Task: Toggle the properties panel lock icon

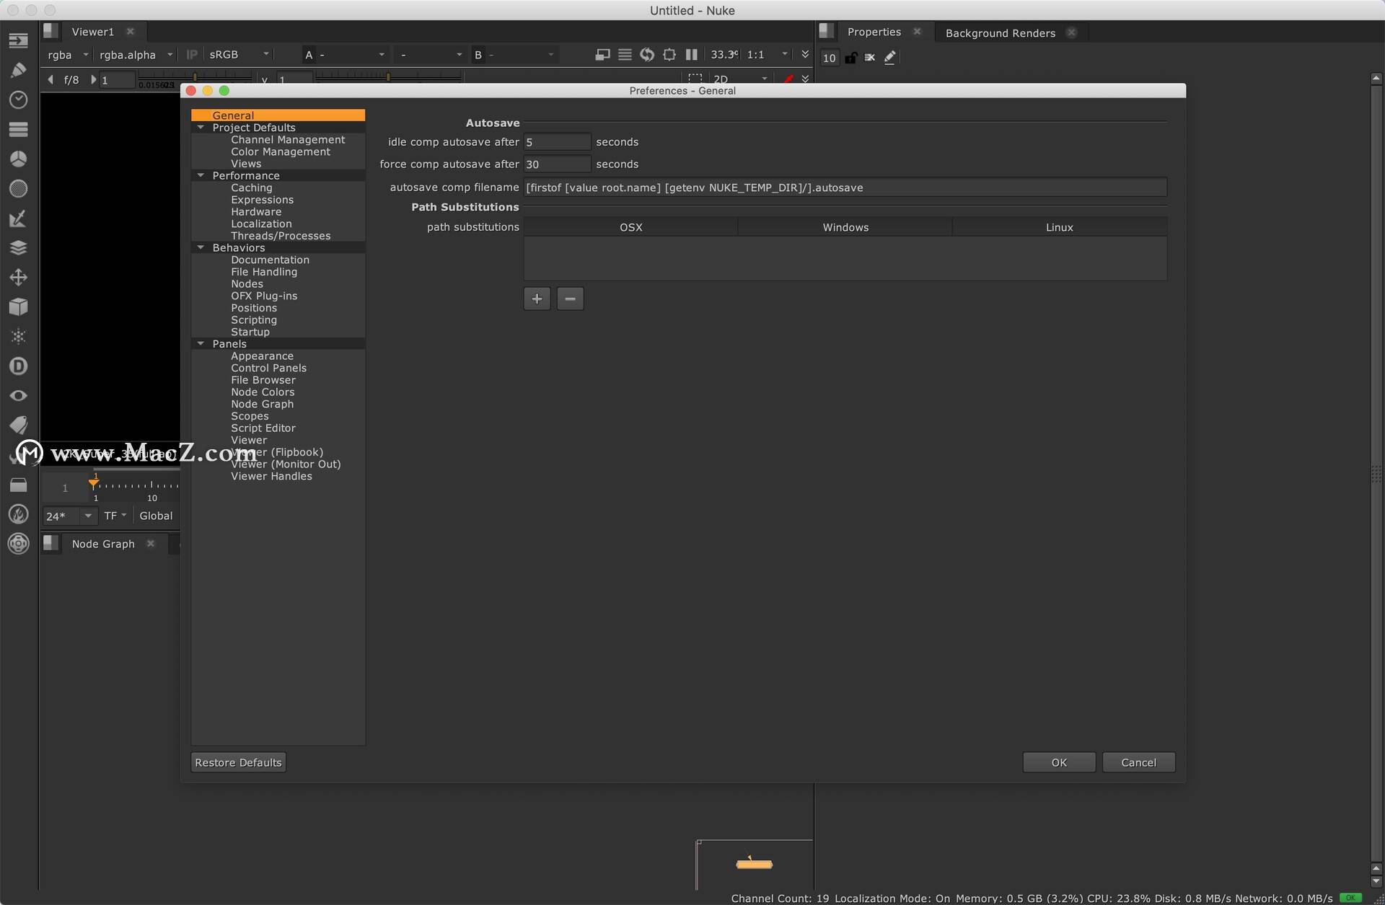Action: coord(851,58)
